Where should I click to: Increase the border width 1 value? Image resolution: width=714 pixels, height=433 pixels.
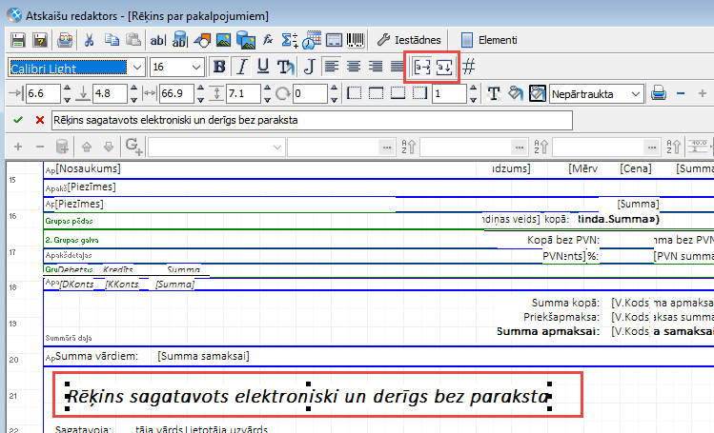[473, 89]
